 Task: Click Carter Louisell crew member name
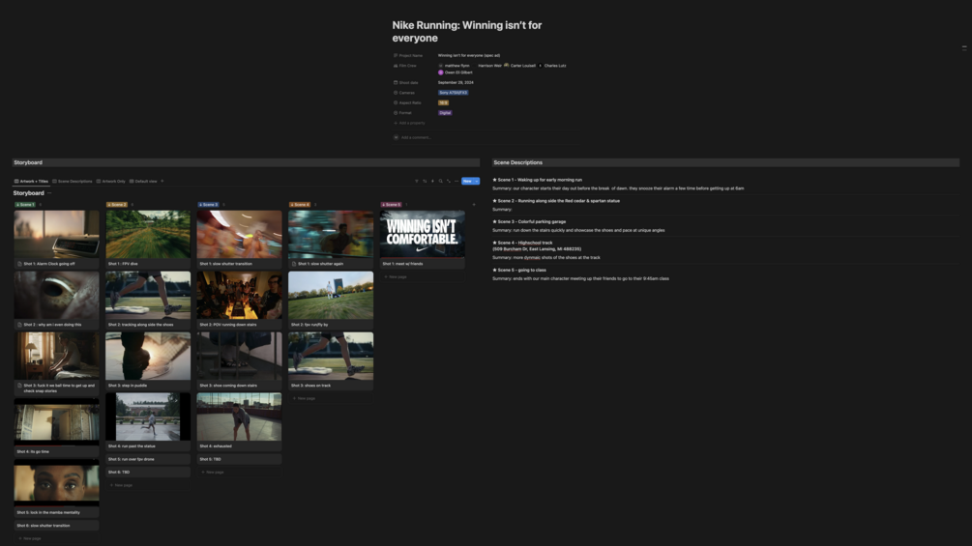522,66
